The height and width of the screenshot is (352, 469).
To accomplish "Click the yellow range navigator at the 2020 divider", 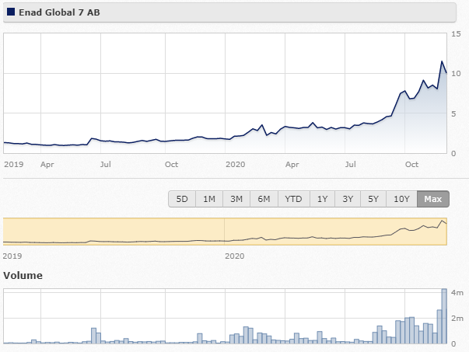I will point(224,232).
